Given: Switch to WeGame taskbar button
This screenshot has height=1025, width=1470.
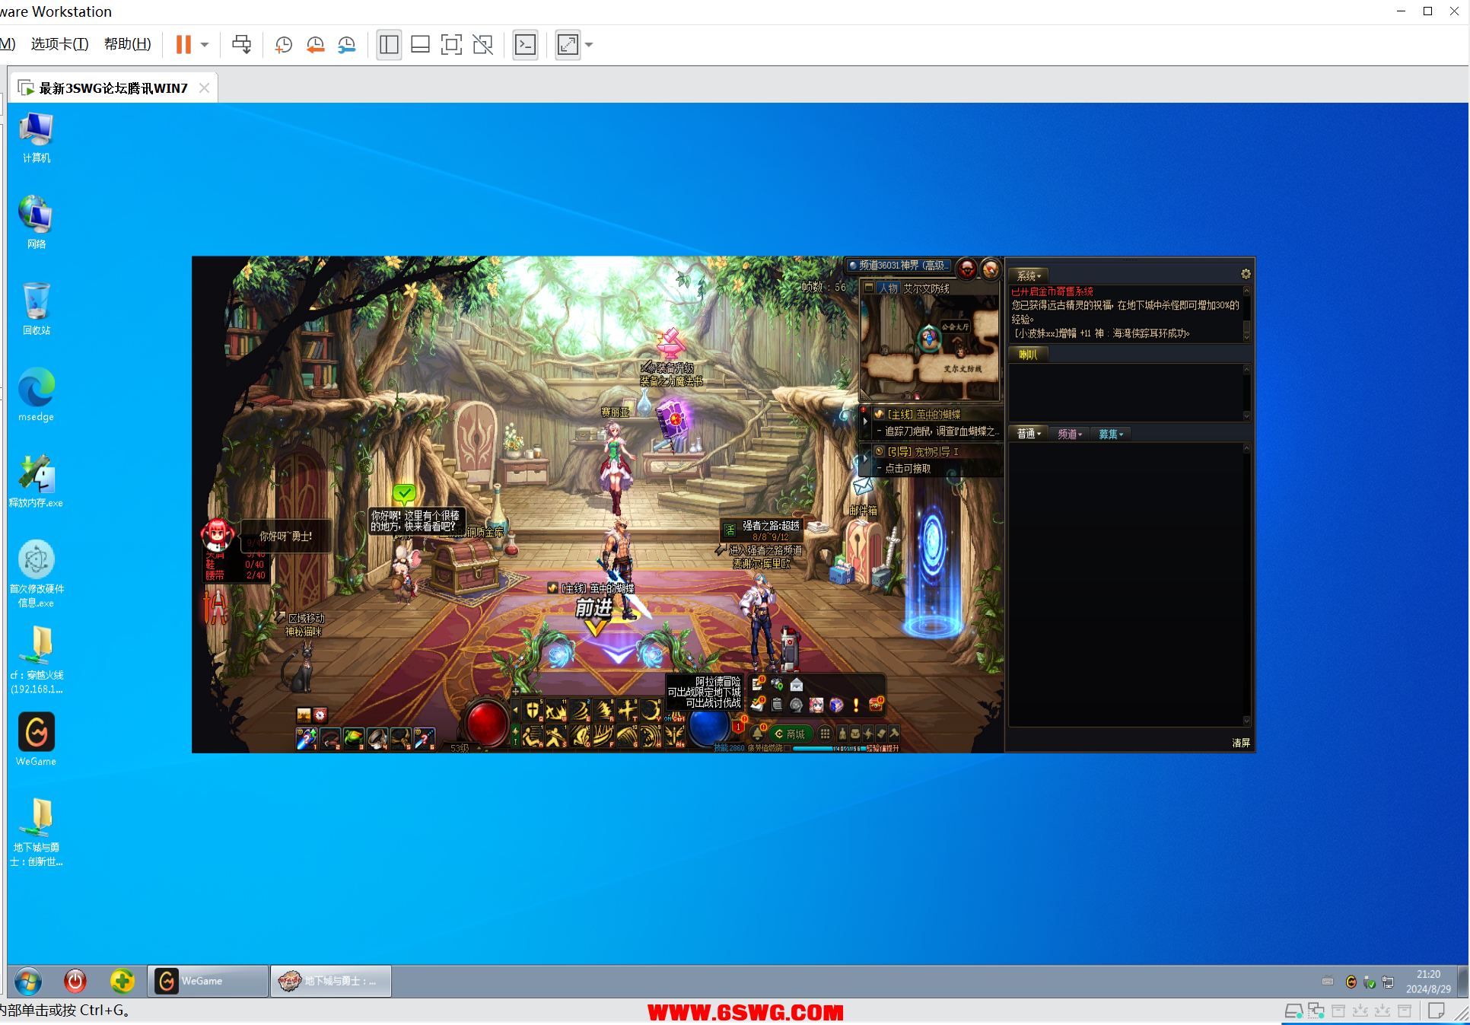Looking at the screenshot, I should click(208, 982).
